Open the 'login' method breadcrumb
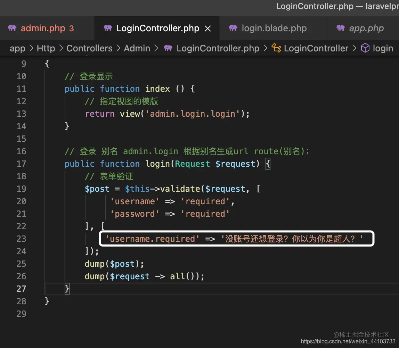 point(383,48)
